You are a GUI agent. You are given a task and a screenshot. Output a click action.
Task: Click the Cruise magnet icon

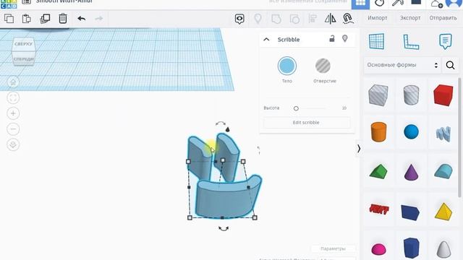point(348,19)
